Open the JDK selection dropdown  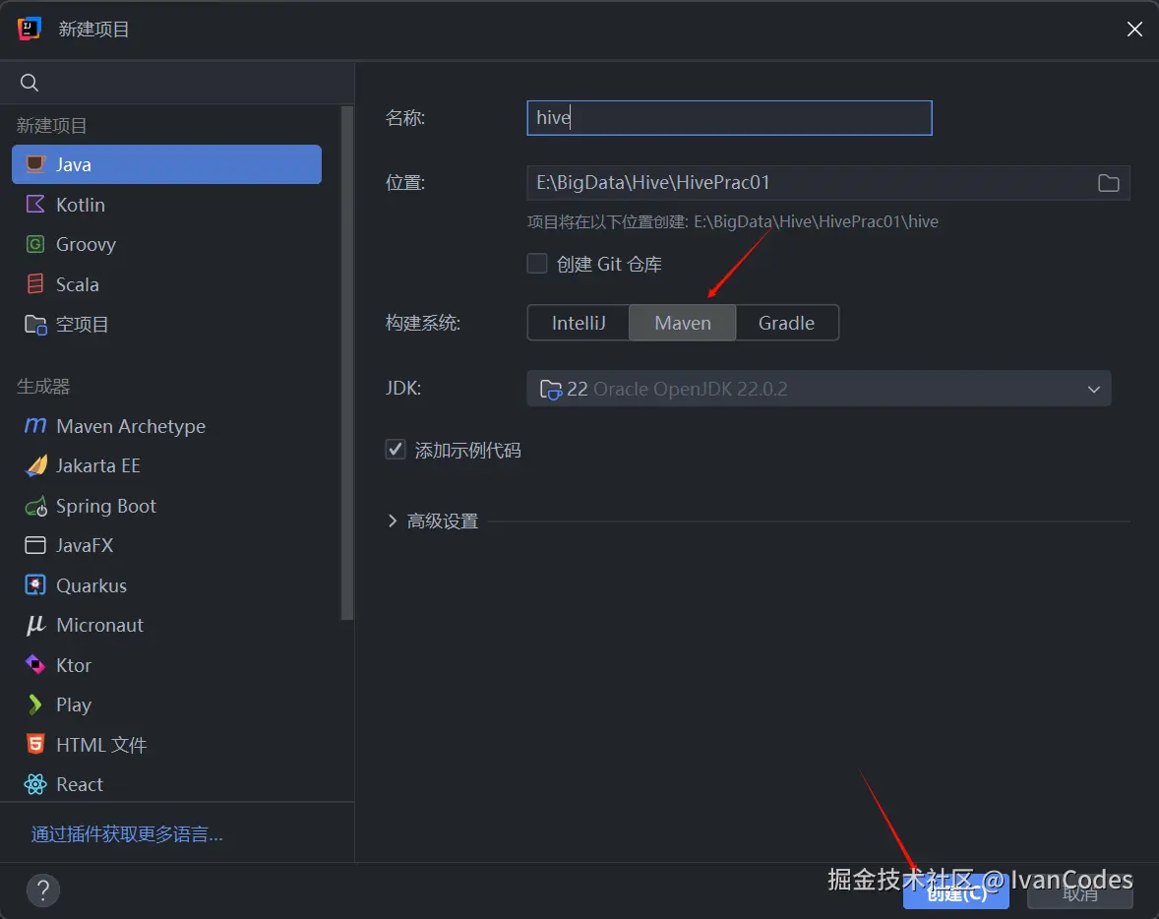[x=1093, y=388]
